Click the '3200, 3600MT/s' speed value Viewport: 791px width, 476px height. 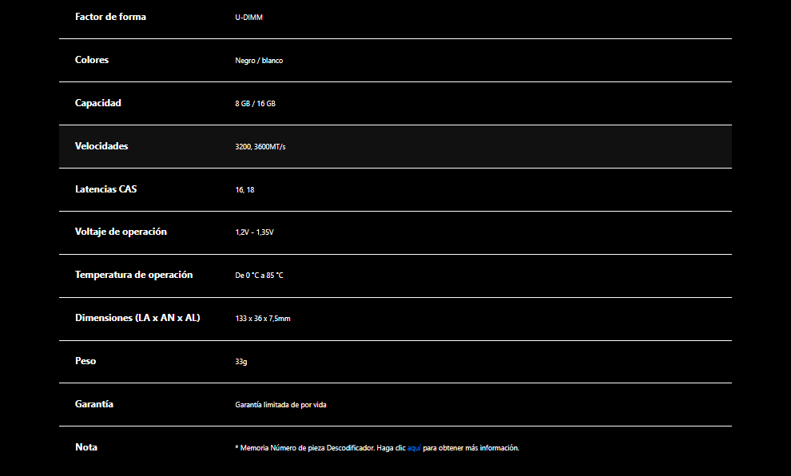click(260, 147)
